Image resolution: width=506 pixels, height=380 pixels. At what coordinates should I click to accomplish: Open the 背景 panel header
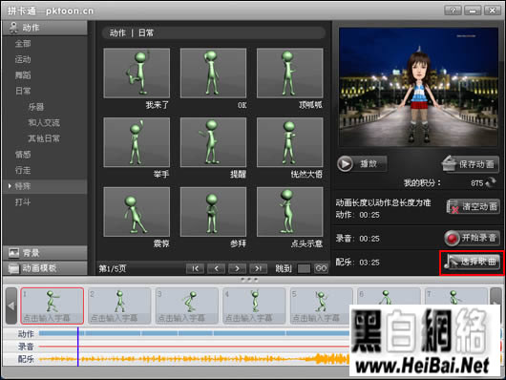click(45, 253)
